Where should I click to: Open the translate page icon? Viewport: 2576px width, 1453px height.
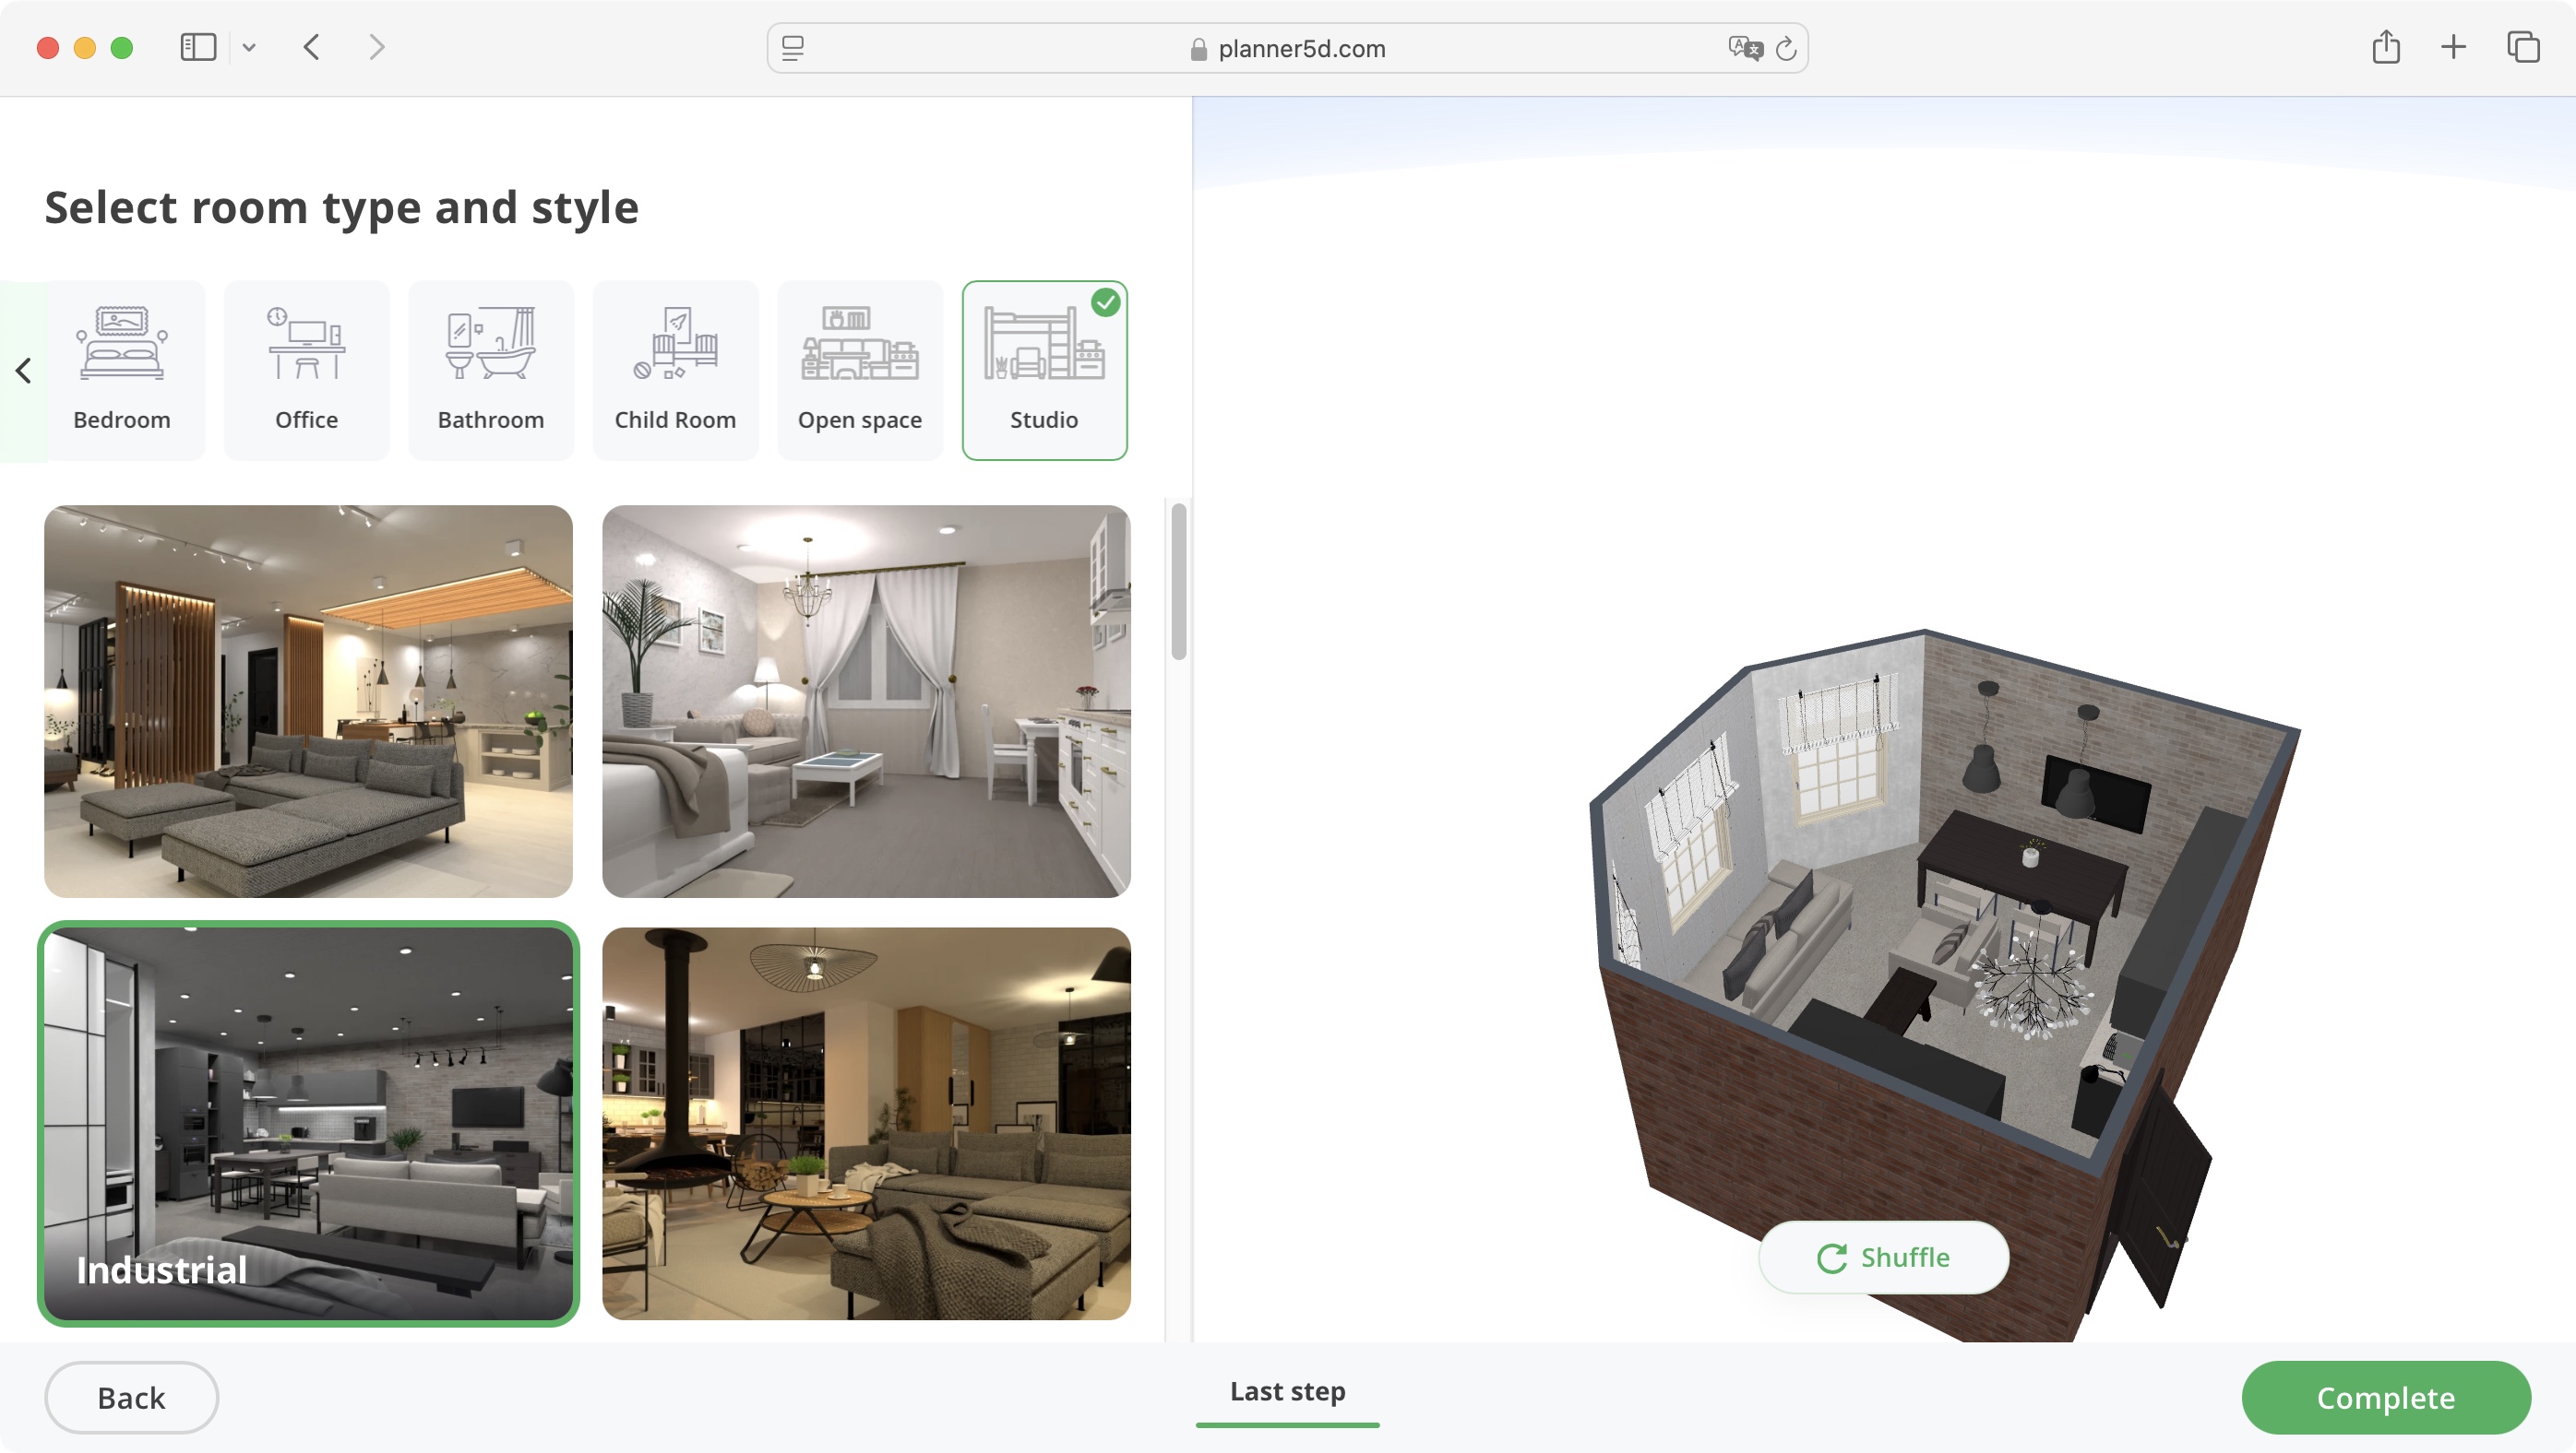tap(1745, 48)
